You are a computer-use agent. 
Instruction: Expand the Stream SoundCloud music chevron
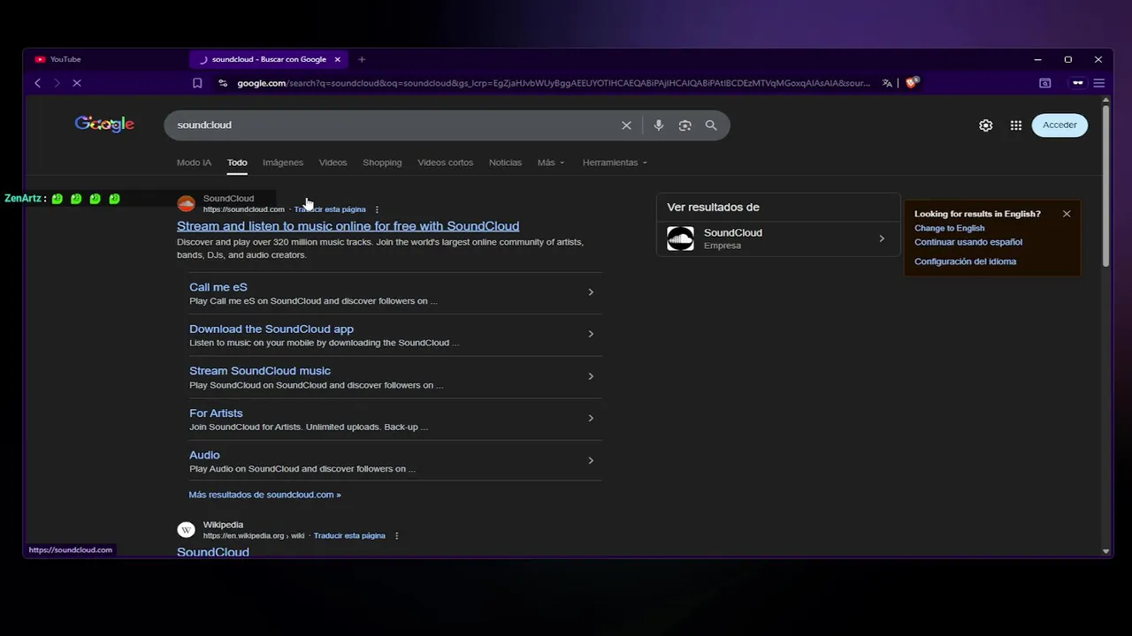tap(591, 376)
